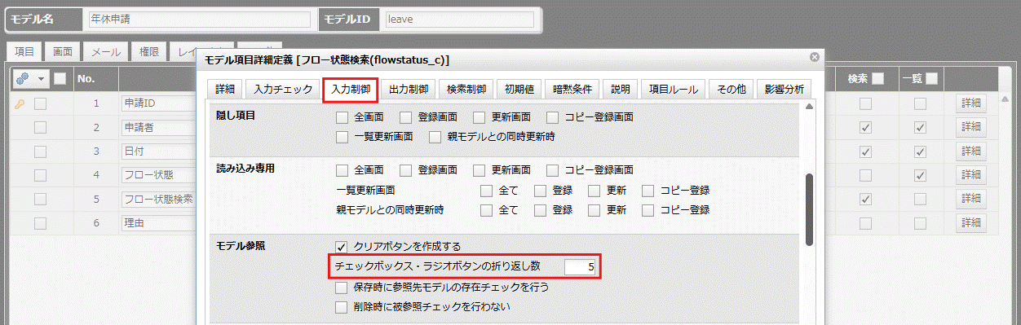Check 登録 in the 一覧更新画面 row

pyautogui.click(x=540, y=191)
